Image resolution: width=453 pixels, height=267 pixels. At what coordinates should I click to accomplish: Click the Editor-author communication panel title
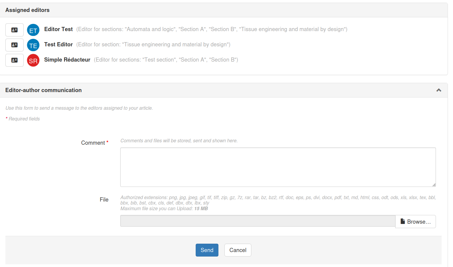pos(43,90)
